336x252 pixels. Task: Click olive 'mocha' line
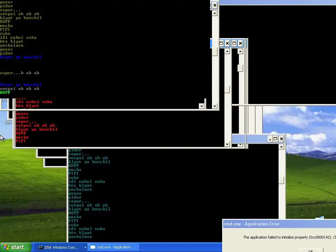coord(7,26)
